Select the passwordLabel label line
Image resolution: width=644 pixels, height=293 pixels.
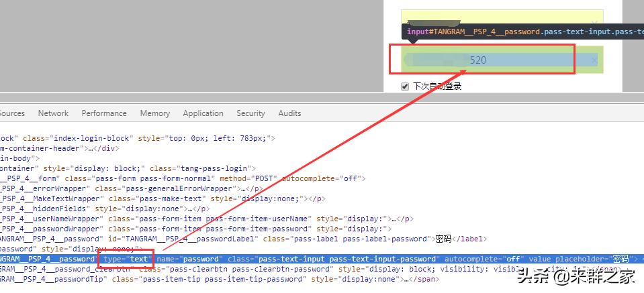click(244, 239)
